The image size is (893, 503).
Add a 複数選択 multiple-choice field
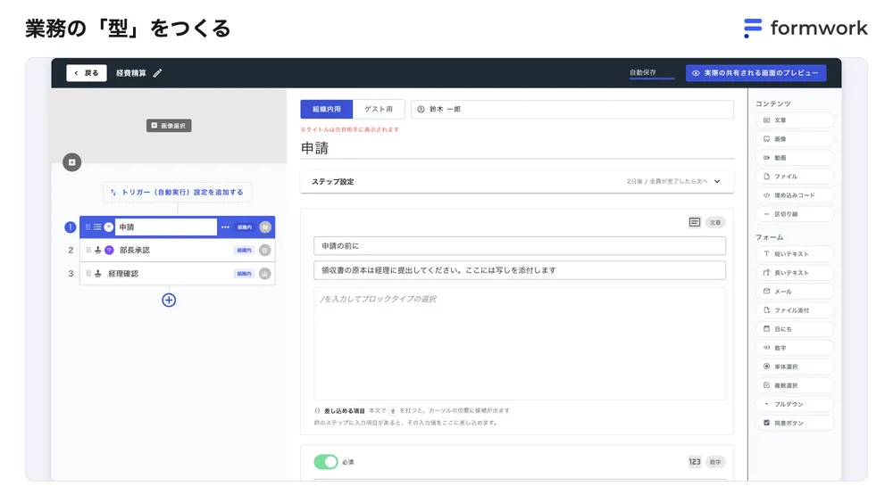pos(795,385)
